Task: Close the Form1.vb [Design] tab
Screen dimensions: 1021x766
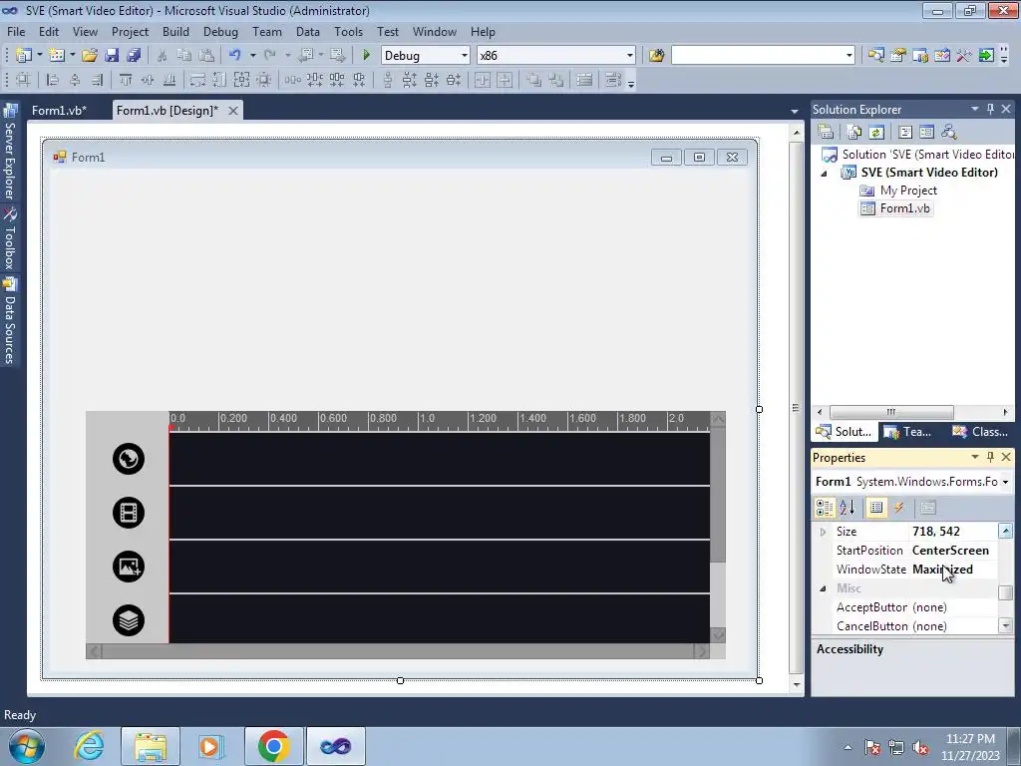Action: coord(232,111)
